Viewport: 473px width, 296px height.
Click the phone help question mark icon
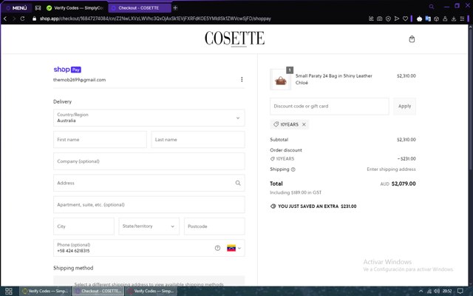217,248
